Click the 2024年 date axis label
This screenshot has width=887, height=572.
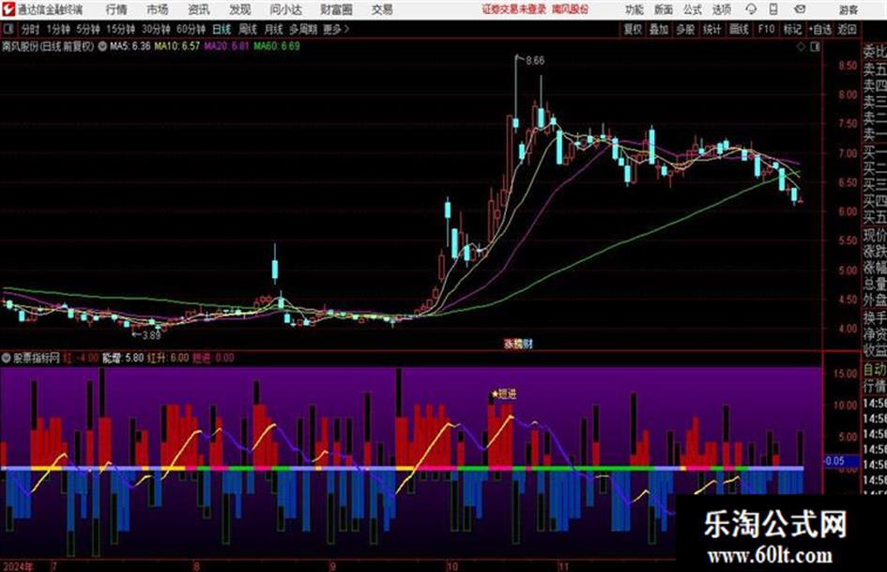pyautogui.click(x=18, y=566)
